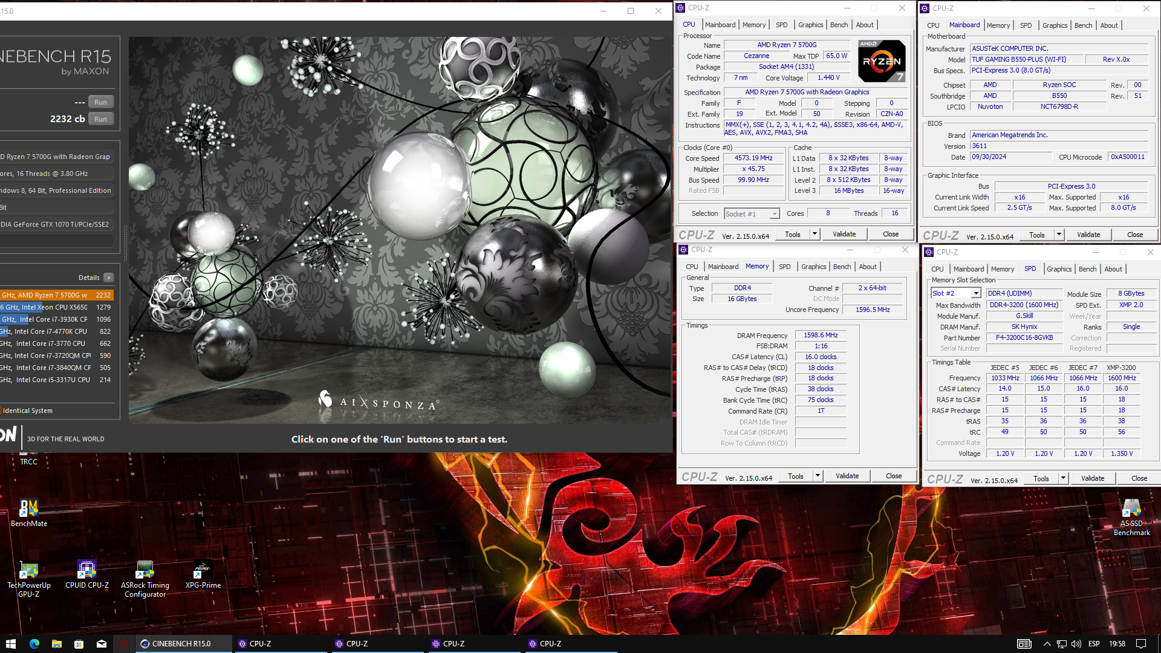Launch TechPowerUp GPU-Z desktop icon

28,579
